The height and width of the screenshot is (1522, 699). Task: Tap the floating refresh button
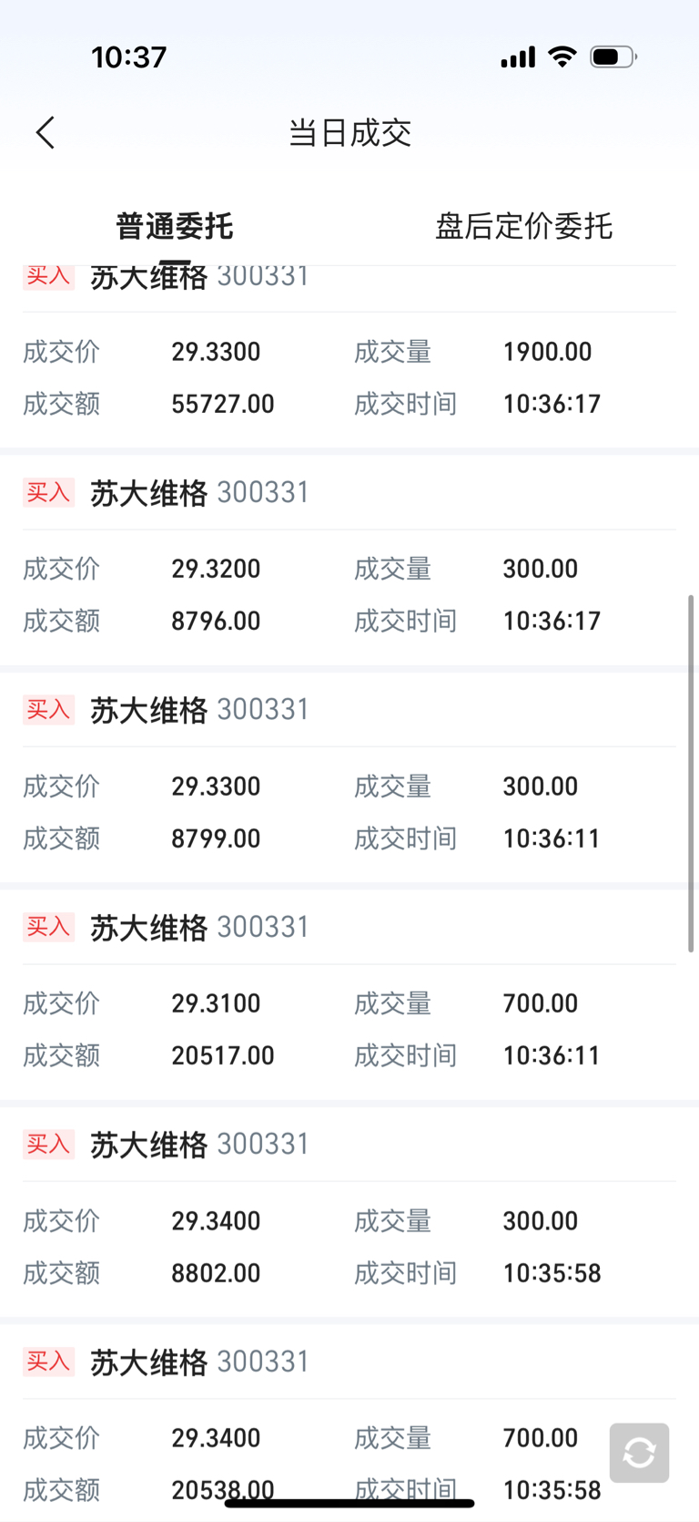coord(639,1453)
